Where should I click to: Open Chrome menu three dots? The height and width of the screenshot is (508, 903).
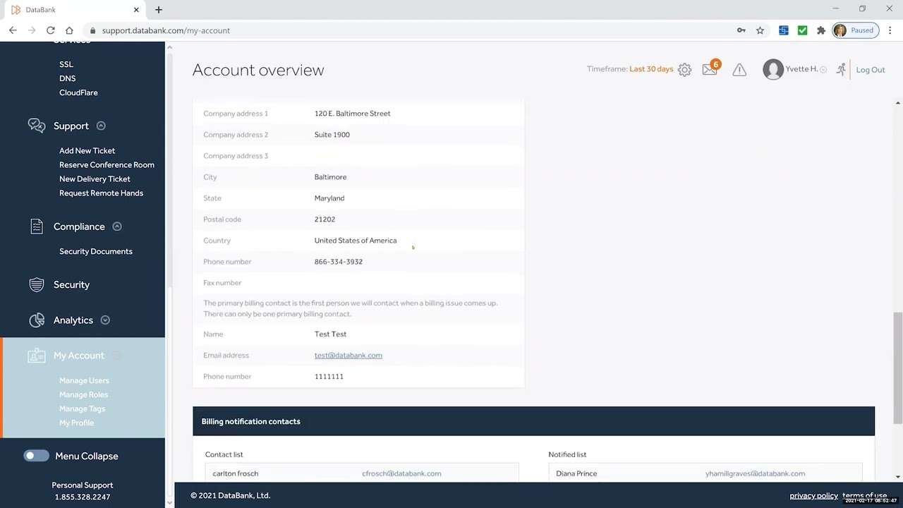pos(890,30)
